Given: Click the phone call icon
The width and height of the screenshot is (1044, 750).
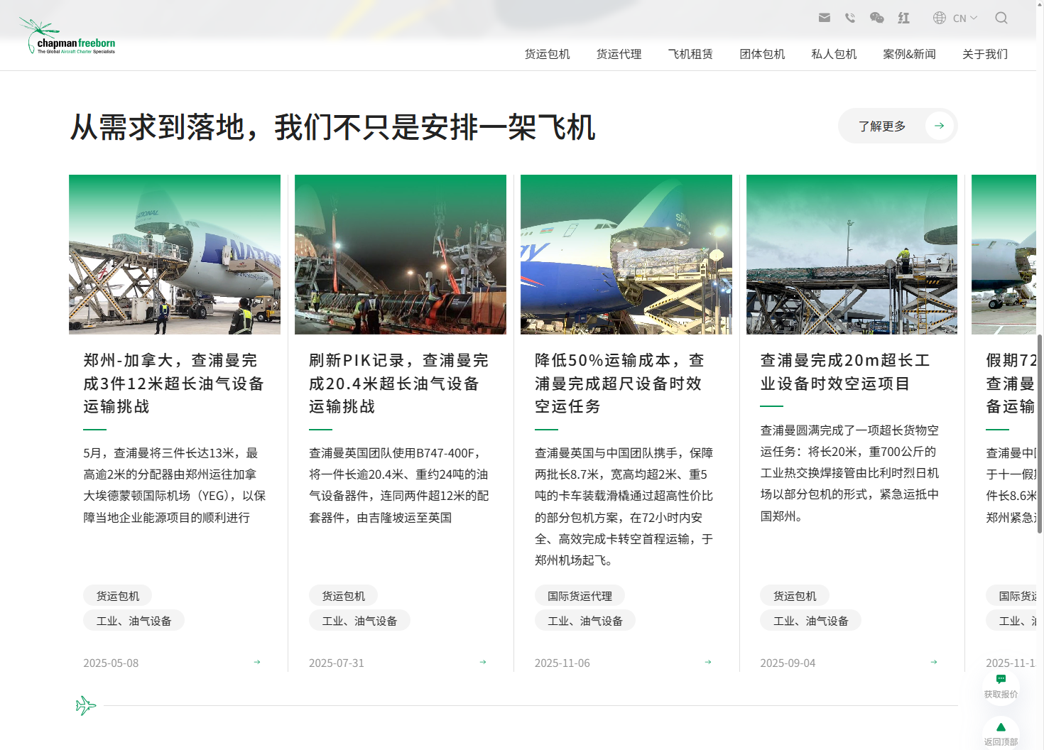Looking at the screenshot, I should click(850, 18).
